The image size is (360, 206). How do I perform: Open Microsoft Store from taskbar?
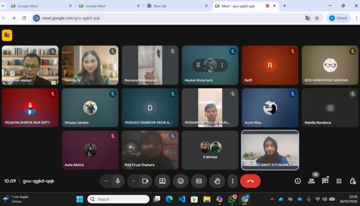[x=194, y=199]
